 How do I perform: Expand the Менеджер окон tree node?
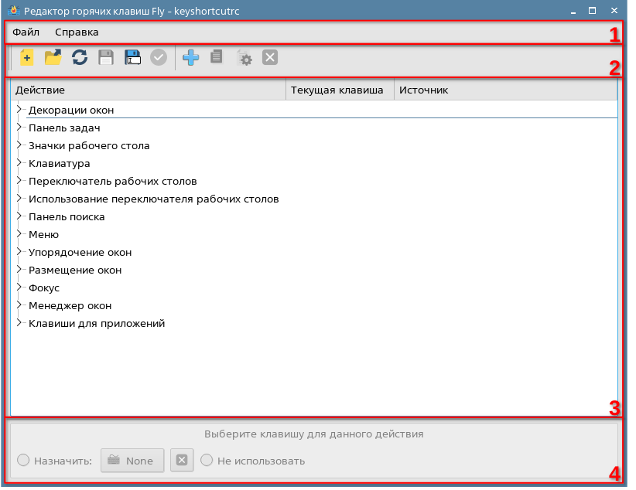click(x=19, y=305)
